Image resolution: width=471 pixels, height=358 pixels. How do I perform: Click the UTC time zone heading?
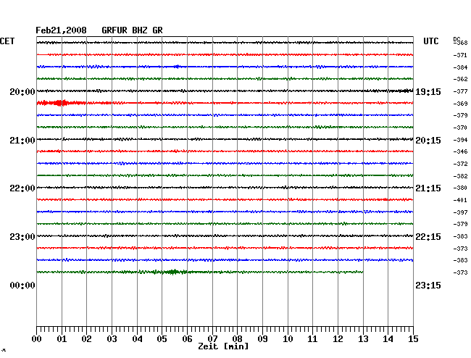430,41
